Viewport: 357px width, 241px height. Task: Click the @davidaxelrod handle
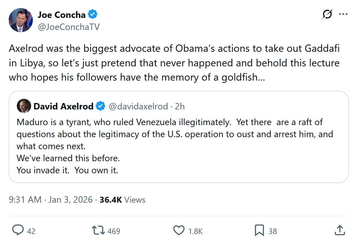click(x=138, y=106)
